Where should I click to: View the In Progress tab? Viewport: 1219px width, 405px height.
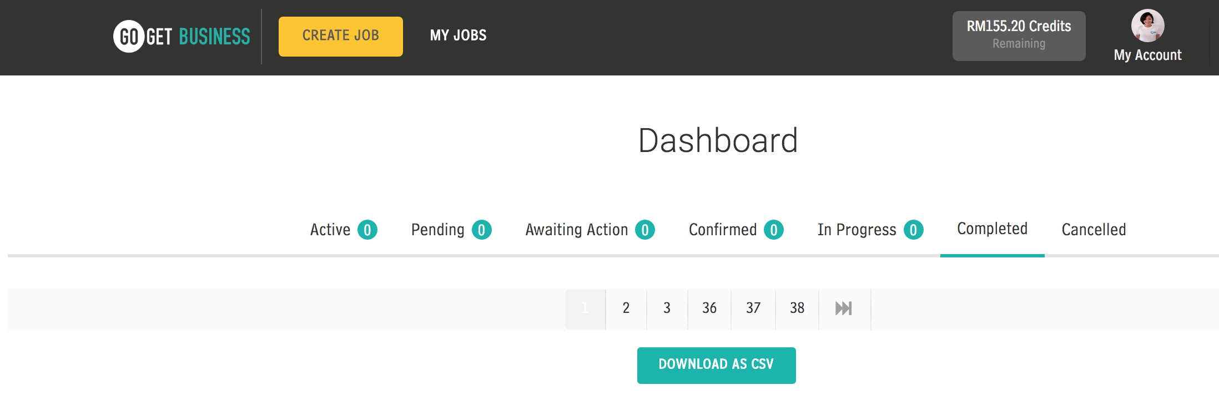pyautogui.click(x=857, y=230)
